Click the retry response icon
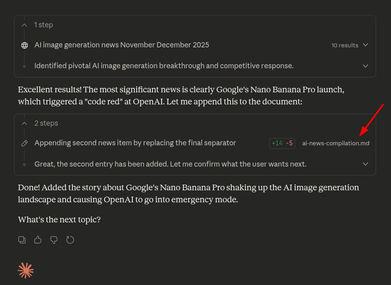This screenshot has width=391, height=285. click(70, 240)
